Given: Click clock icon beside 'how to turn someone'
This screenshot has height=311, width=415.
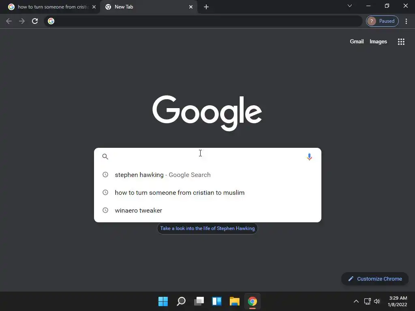Looking at the screenshot, I should [x=105, y=192].
